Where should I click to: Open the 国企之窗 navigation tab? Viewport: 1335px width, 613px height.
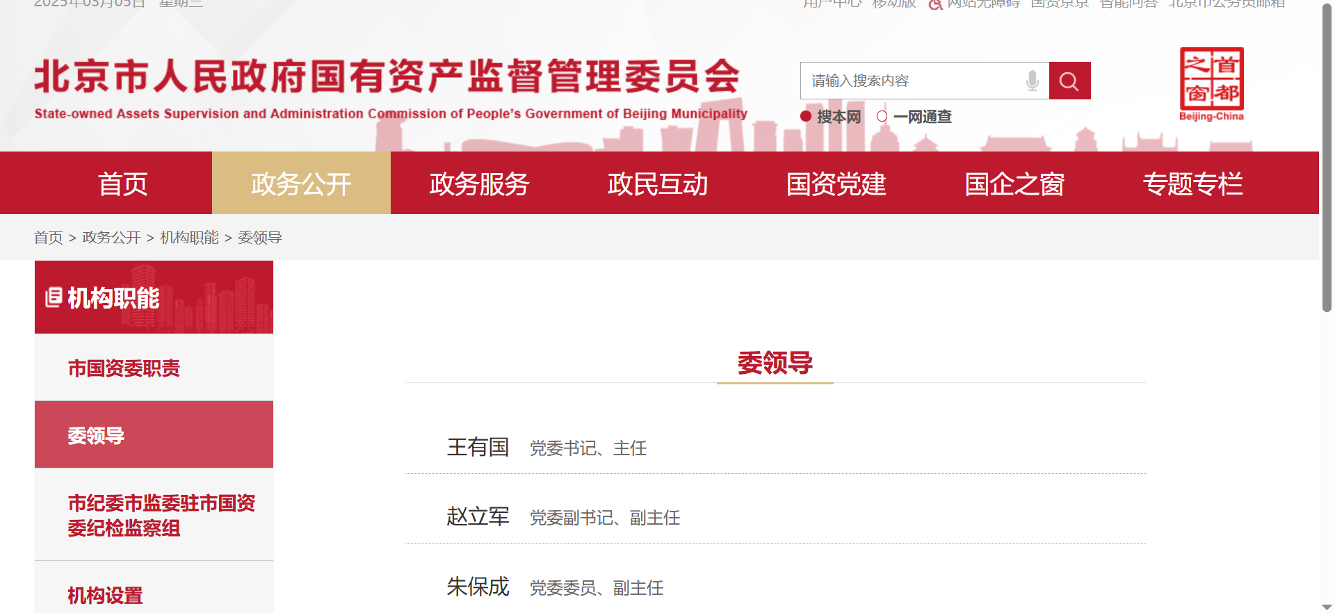click(x=1014, y=183)
